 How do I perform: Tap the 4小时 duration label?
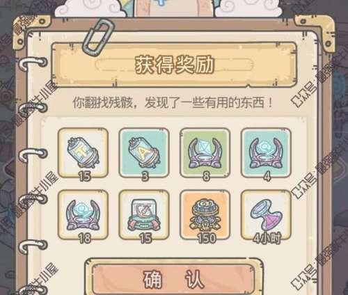coord(267,238)
